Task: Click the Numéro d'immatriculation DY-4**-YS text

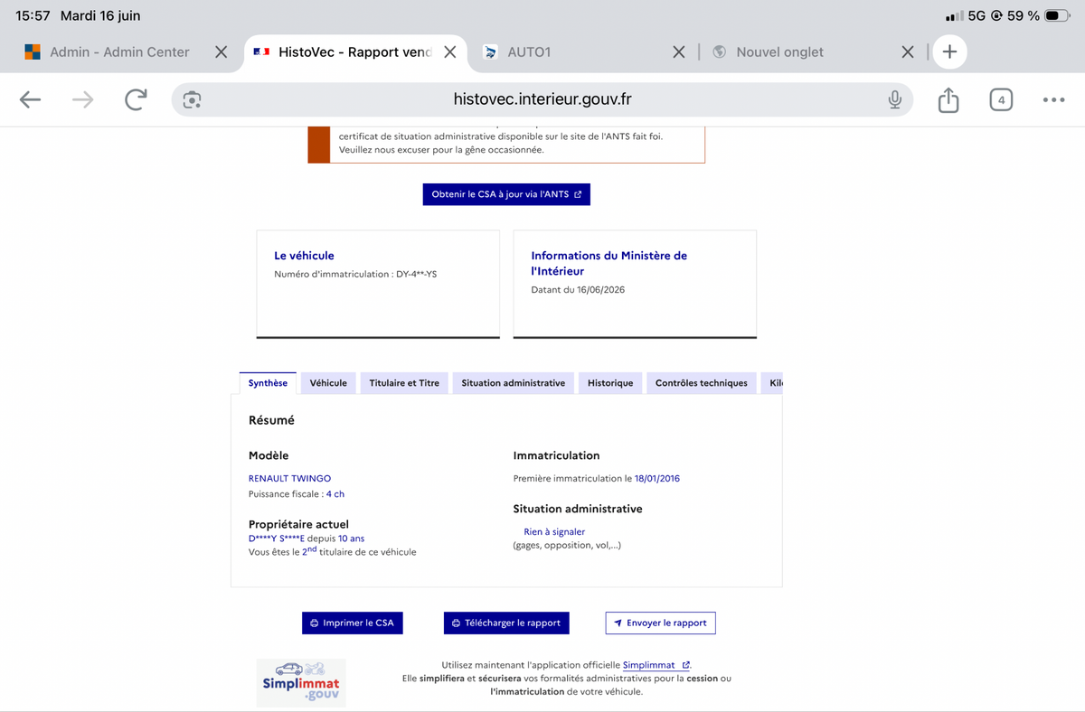Action: pyautogui.click(x=355, y=274)
